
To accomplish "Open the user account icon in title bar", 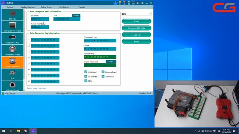I will click(x=138, y=3).
